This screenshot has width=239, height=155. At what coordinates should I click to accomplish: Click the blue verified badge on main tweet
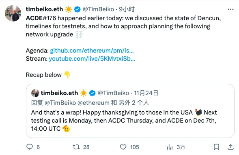(77, 9)
